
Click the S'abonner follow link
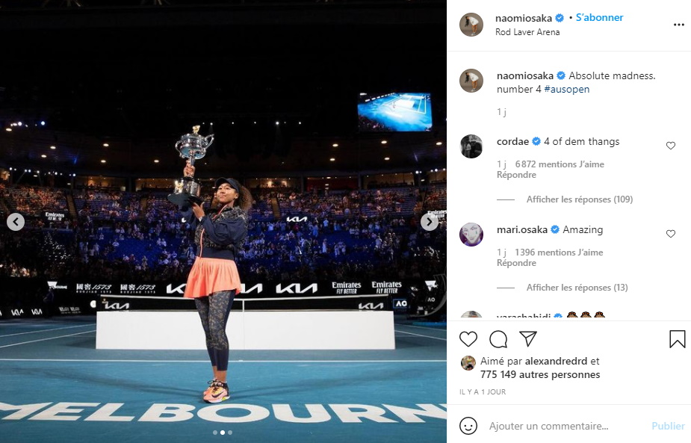point(599,18)
